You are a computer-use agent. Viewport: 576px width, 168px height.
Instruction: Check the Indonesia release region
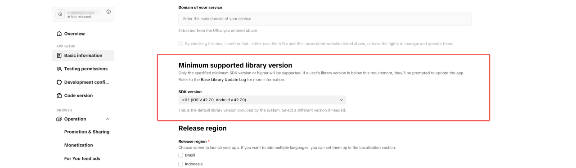(180, 164)
